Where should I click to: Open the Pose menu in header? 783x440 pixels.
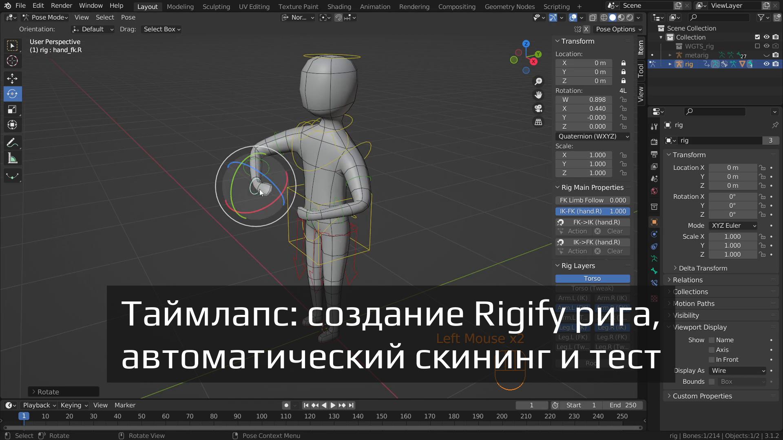click(x=128, y=17)
